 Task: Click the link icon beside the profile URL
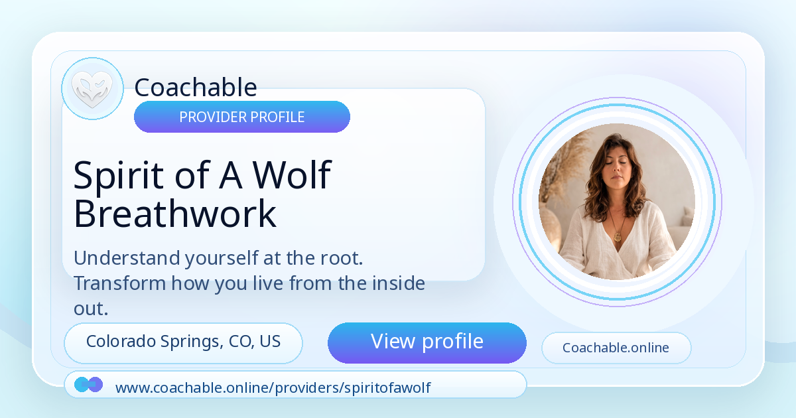(x=89, y=385)
